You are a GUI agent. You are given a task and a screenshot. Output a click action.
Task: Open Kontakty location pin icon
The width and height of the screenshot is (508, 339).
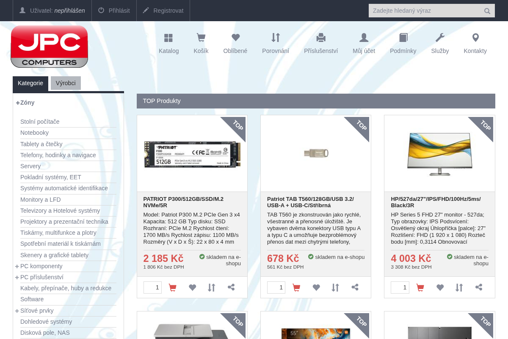[475, 38]
